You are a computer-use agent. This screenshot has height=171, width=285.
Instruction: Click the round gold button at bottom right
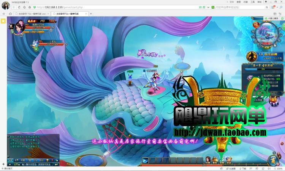click(273, 160)
